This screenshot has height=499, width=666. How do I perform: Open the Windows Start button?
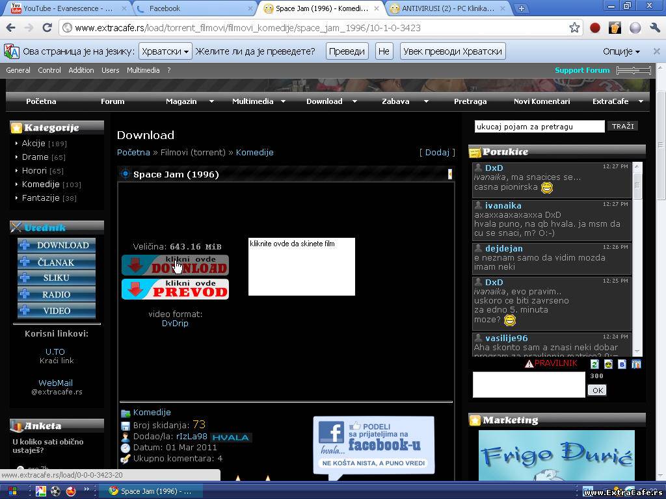(x=13, y=491)
